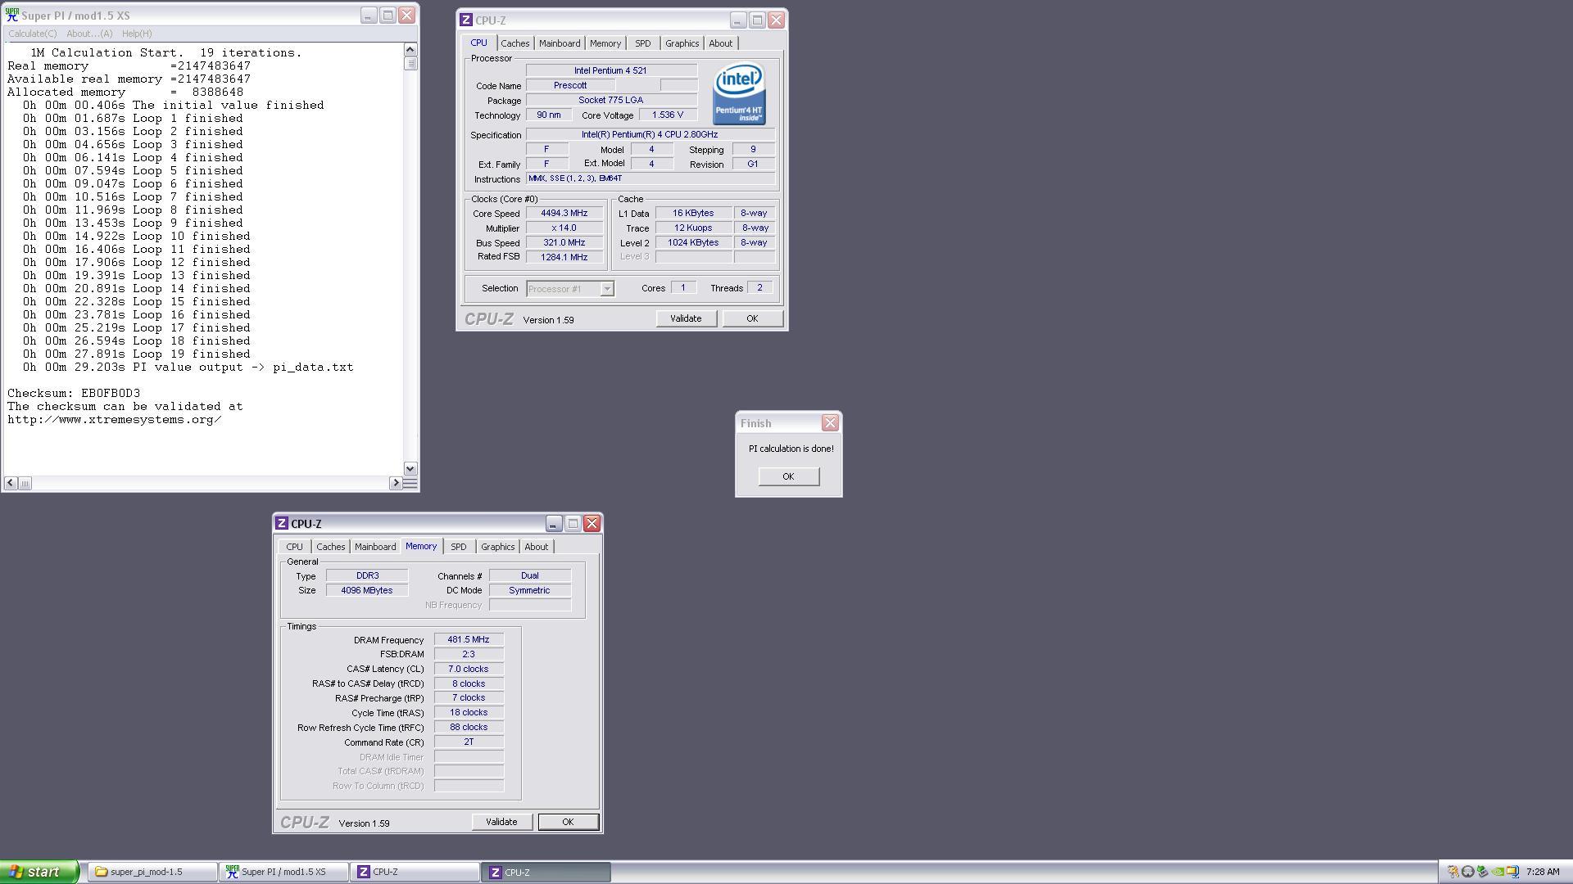Click Validate in the lower CPU-Z window
Screen dimensions: 1573x884
[x=501, y=822]
